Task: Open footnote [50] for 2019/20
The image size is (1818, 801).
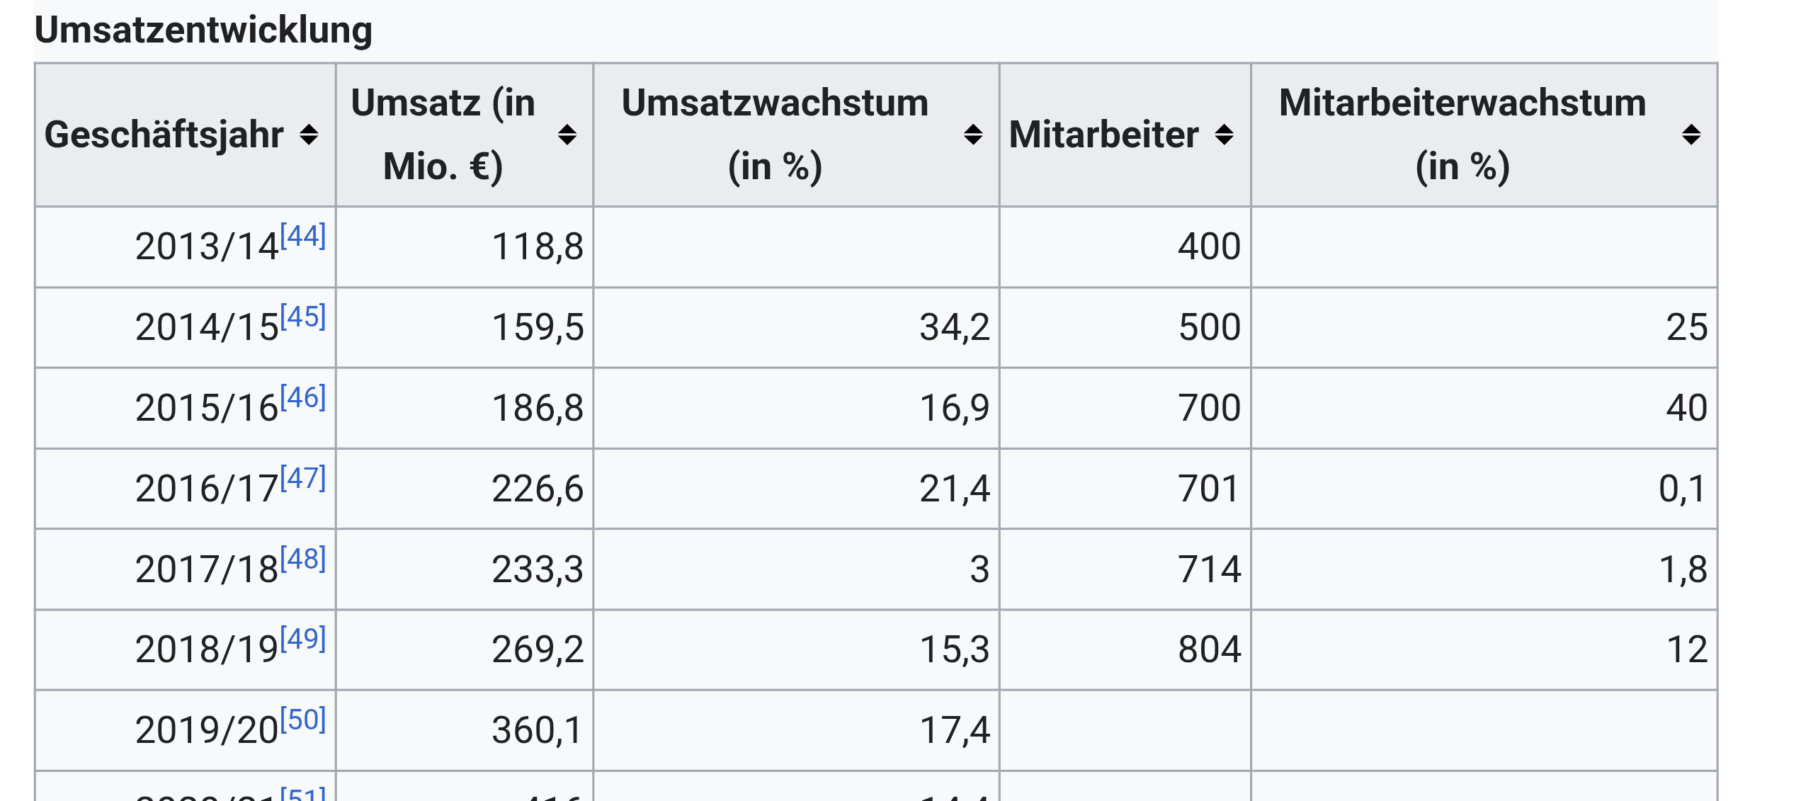Action: tap(303, 720)
